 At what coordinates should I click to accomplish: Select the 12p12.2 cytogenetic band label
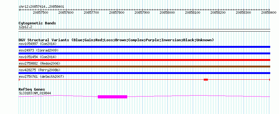(x=25, y=27)
